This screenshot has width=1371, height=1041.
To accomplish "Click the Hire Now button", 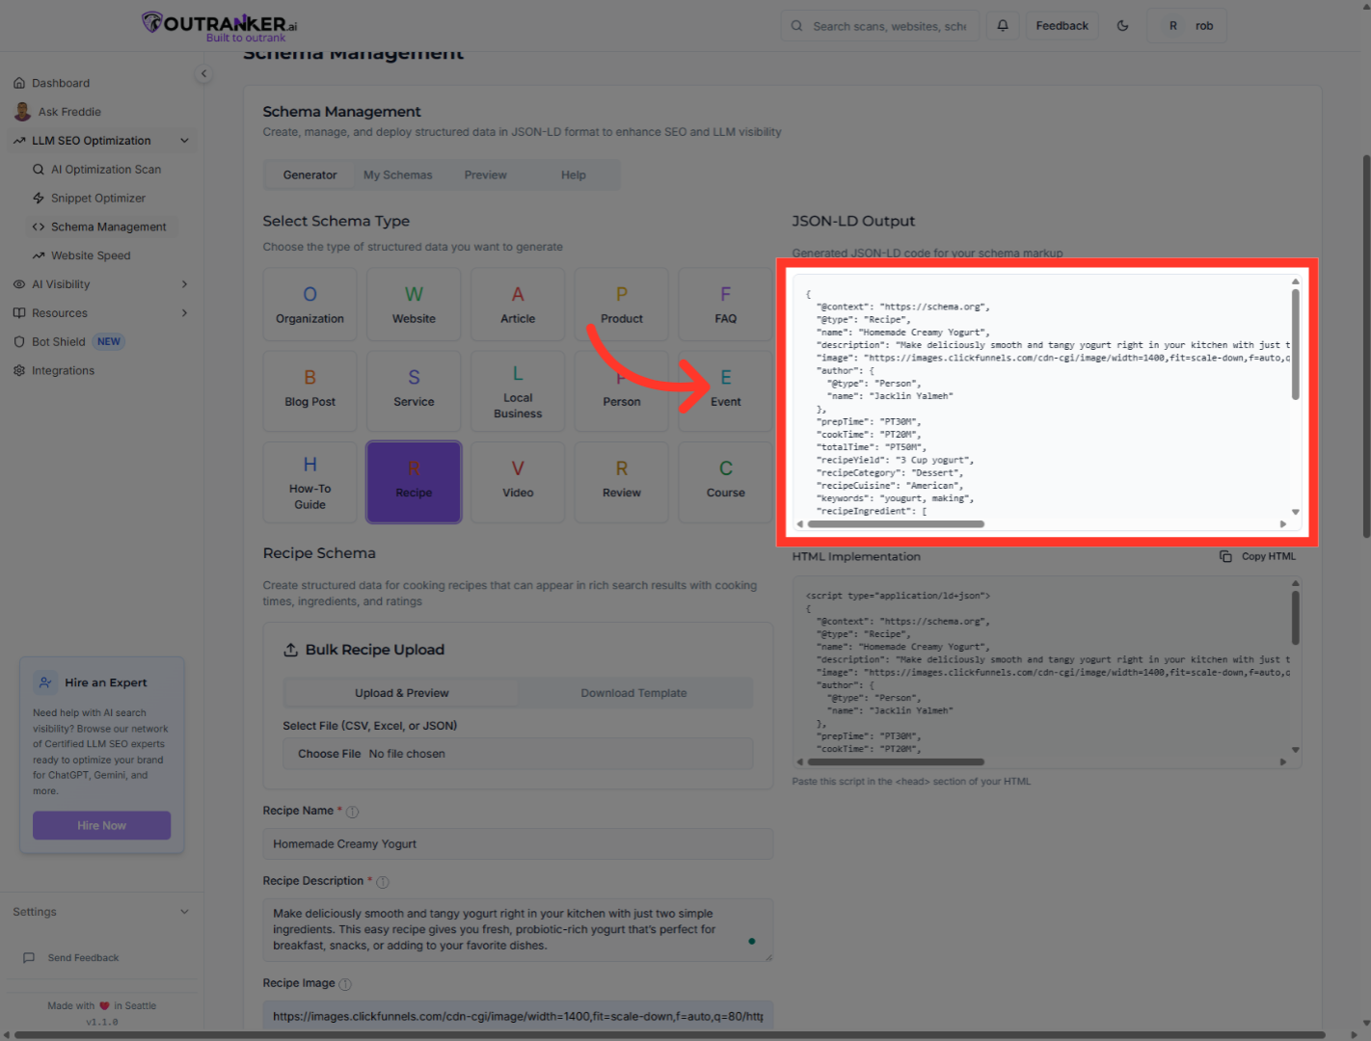I will (x=101, y=825).
